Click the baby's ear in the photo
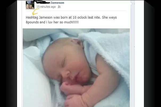The width and height of the screenshot is (161, 107). (x=79, y=42)
